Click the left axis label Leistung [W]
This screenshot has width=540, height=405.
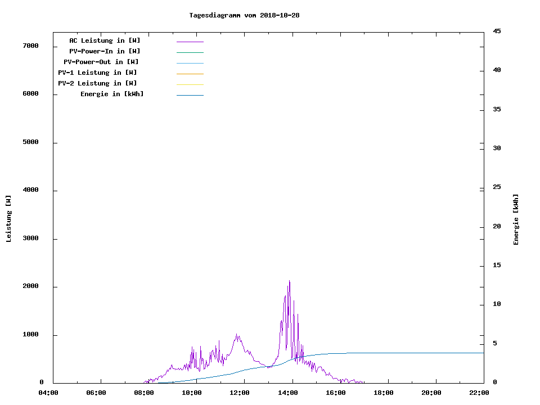(8, 219)
